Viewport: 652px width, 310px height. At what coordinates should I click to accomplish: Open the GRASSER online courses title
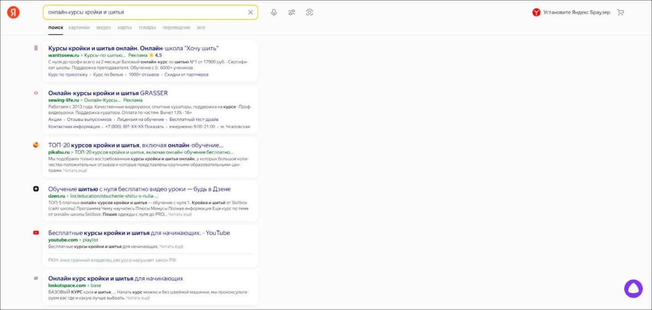tap(108, 93)
